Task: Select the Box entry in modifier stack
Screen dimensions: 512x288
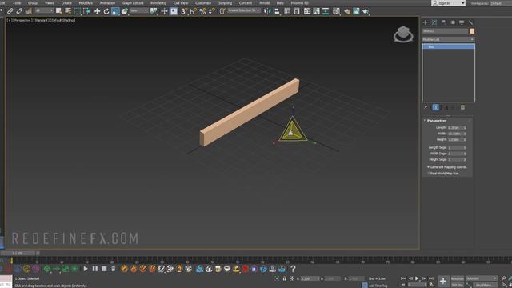Action: point(449,46)
